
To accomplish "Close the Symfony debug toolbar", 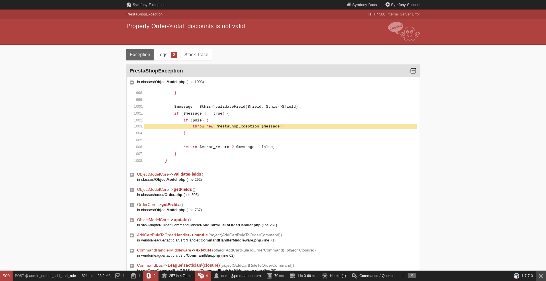I will (x=541, y=276).
